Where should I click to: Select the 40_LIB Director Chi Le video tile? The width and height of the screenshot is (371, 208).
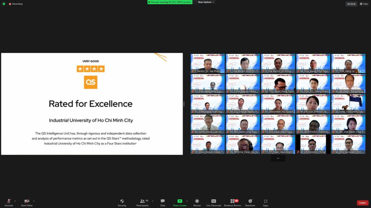pos(313,144)
